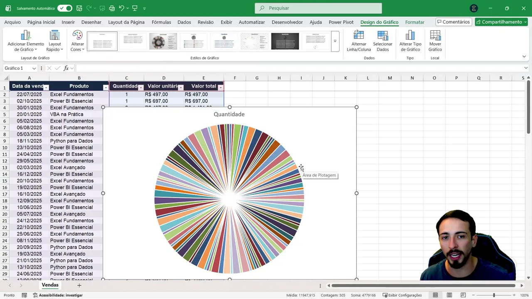Click the Save icon in title bar
Image resolution: width=532 pixels, height=299 pixels.
[x=79, y=8]
